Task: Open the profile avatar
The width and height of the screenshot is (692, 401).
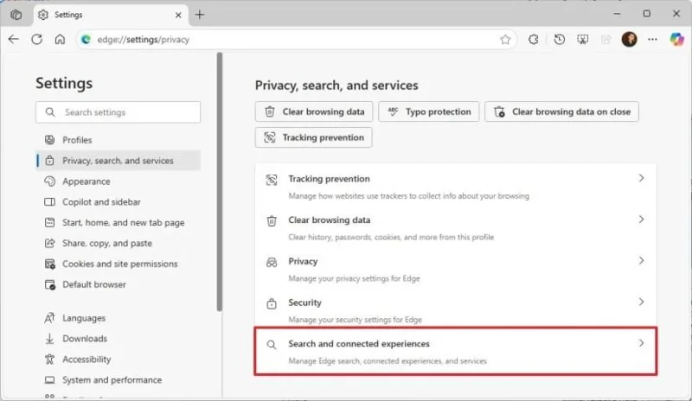Action: pyautogui.click(x=630, y=39)
